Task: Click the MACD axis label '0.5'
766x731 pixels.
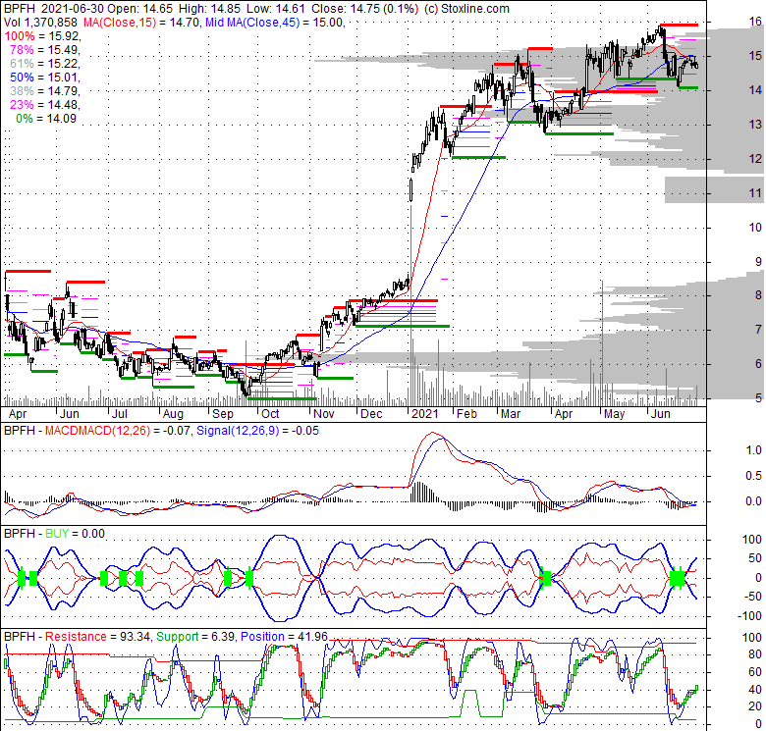Action: 754,476
